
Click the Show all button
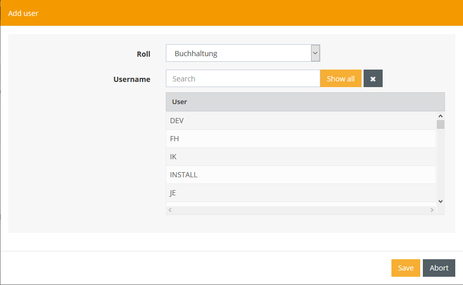pyautogui.click(x=340, y=79)
